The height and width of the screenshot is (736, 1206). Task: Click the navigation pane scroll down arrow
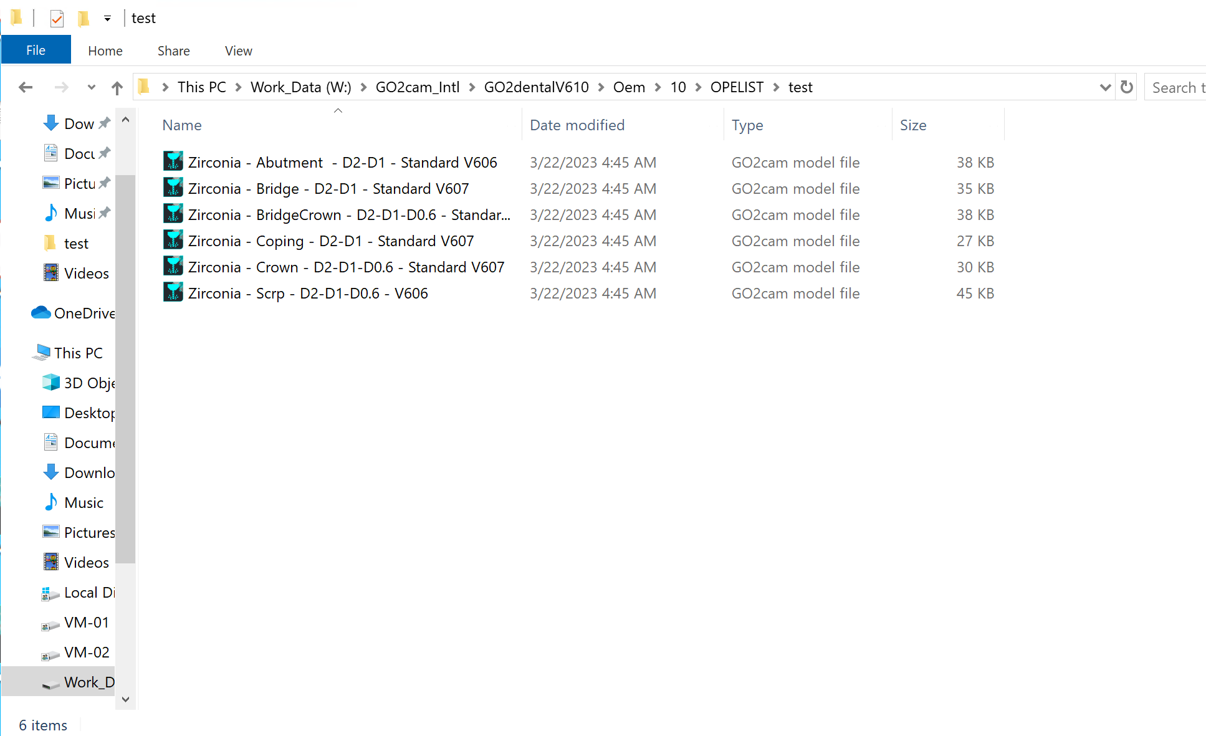[x=125, y=699]
